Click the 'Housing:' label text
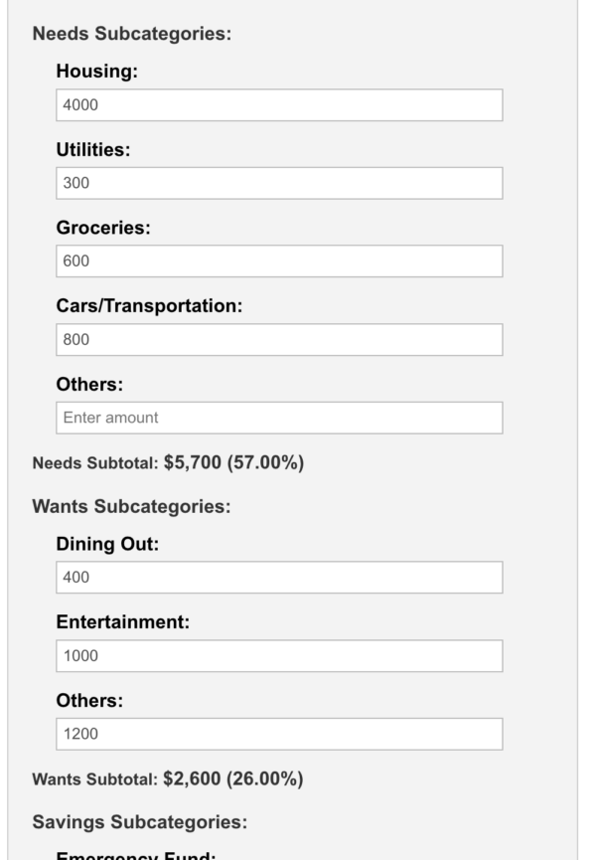This screenshot has height=860, width=596. (x=97, y=72)
